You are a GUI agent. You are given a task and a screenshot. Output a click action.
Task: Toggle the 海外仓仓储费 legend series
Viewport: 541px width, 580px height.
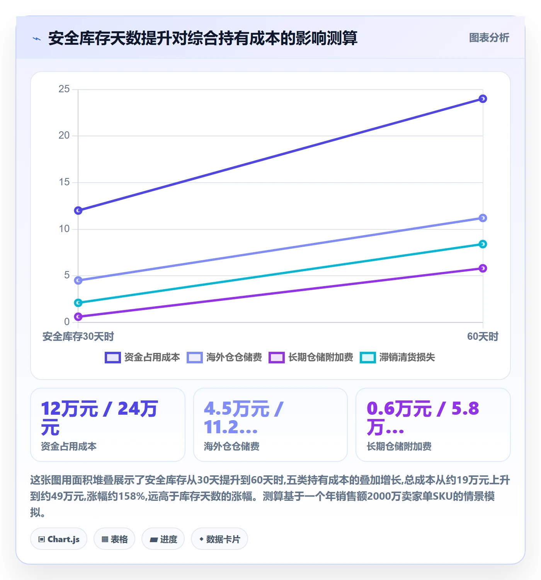[224, 358]
